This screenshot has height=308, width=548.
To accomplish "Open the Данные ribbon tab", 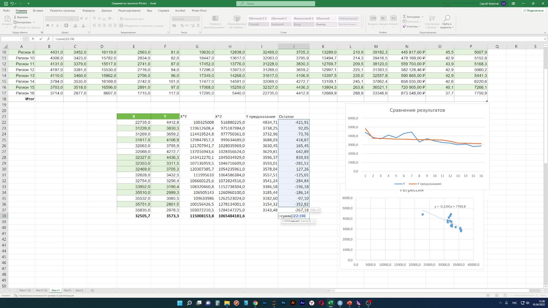I will click(x=106, y=11).
